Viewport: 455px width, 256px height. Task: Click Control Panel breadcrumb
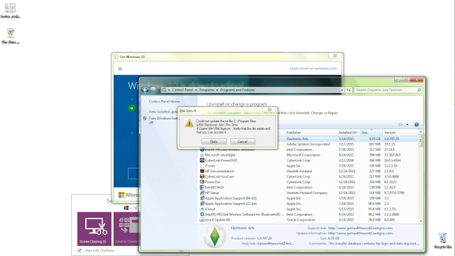click(x=182, y=90)
